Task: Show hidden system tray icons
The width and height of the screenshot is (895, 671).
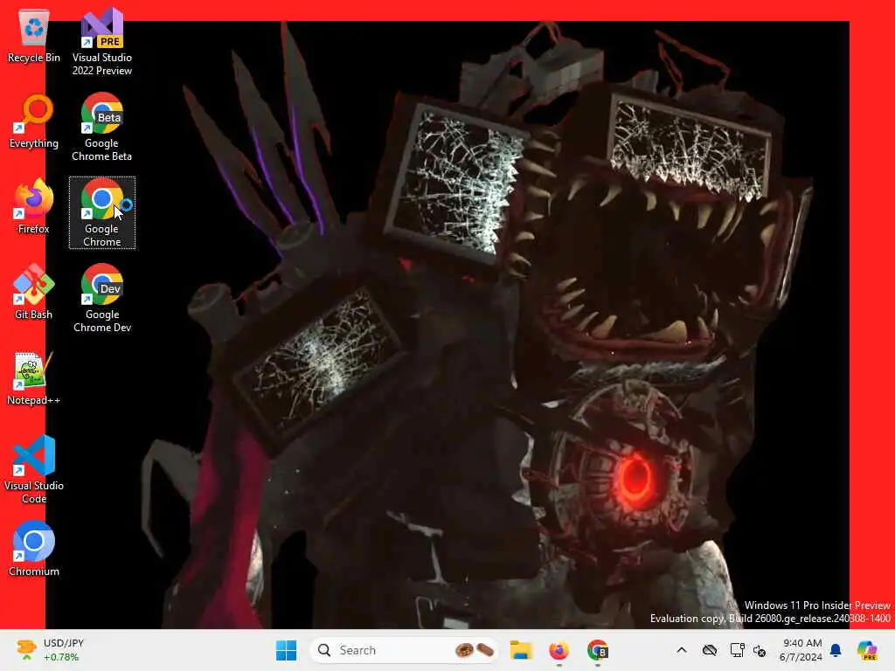Action: [682, 650]
